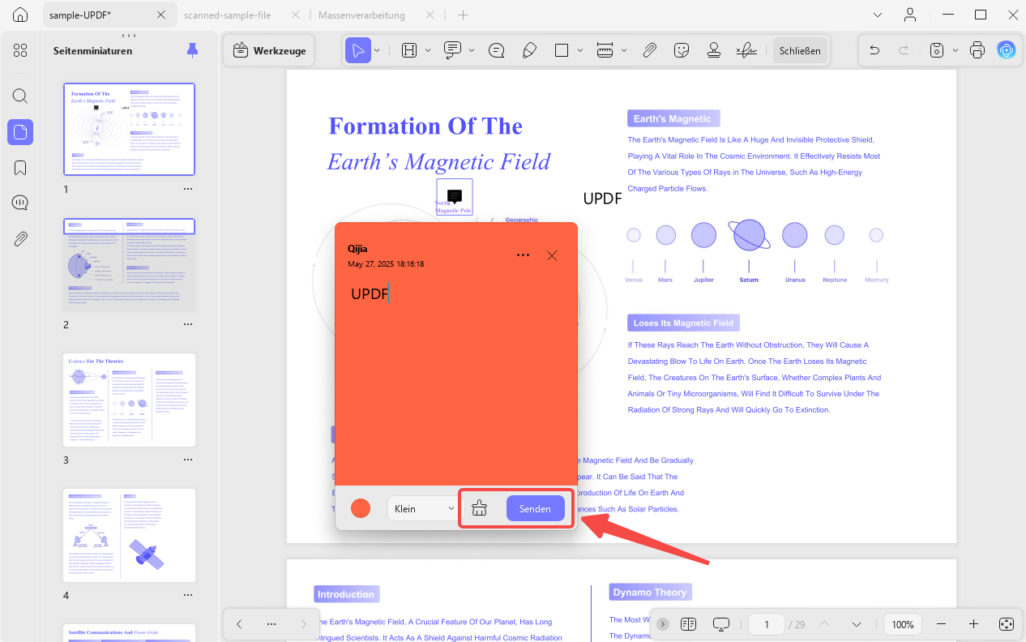Open more options for page 3 thumbnail
This screenshot has height=642, width=1026.
pyautogui.click(x=188, y=460)
